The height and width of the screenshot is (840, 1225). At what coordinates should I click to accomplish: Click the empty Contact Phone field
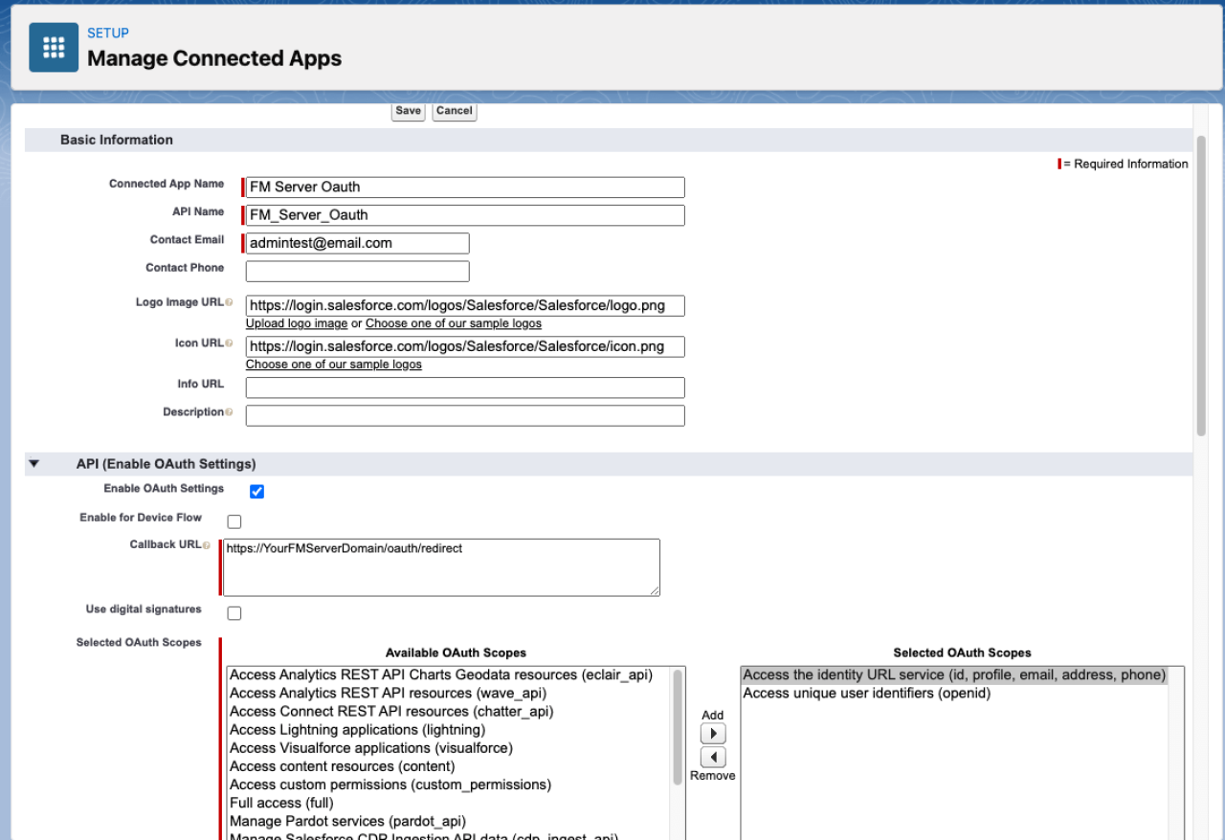click(358, 272)
